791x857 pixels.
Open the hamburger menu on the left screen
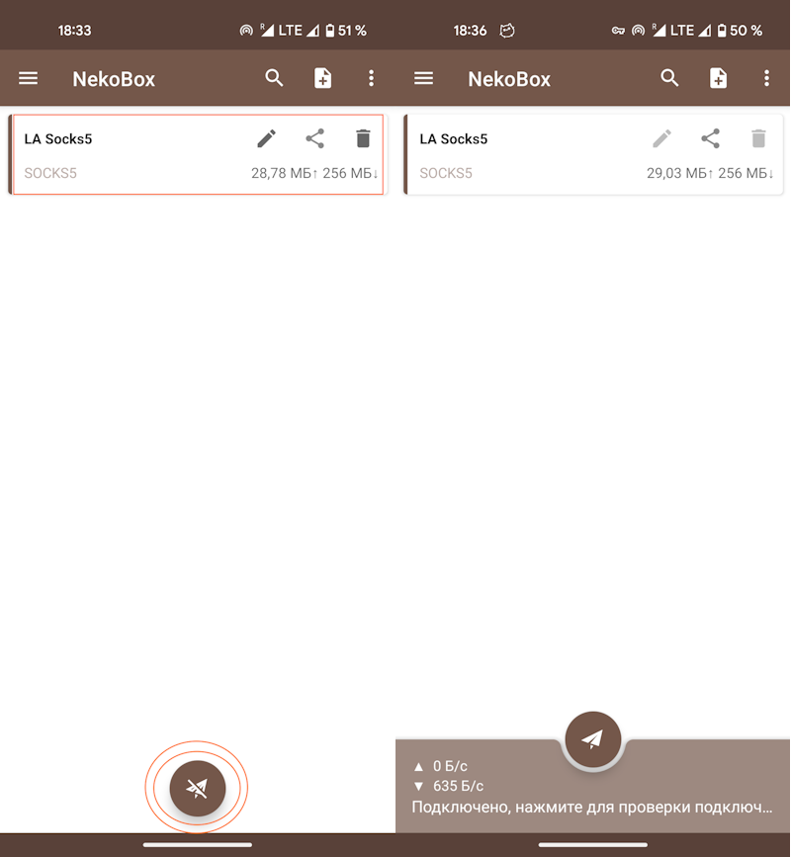point(29,79)
